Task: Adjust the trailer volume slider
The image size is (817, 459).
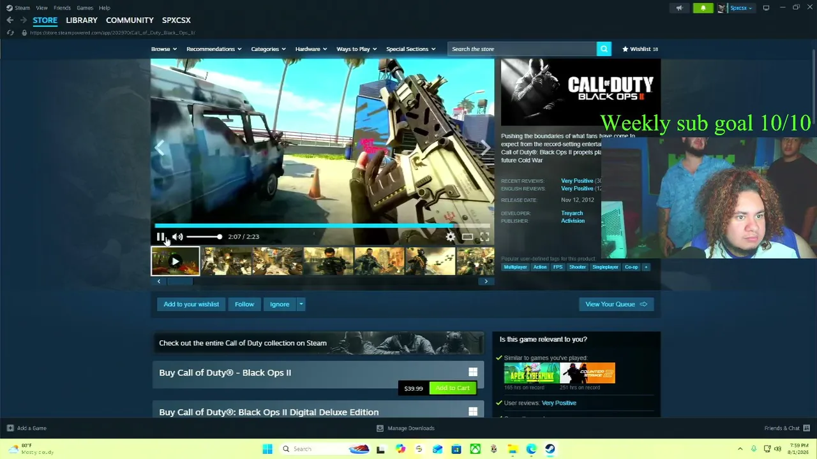Action: click(x=204, y=237)
